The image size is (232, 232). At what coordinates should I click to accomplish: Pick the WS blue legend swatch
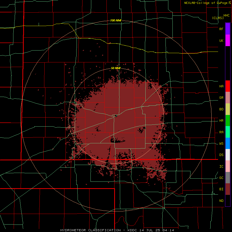tap(228, 143)
